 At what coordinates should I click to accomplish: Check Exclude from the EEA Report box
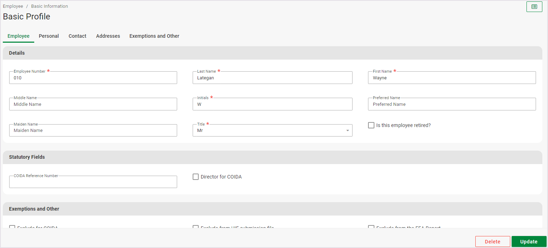tap(371, 227)
